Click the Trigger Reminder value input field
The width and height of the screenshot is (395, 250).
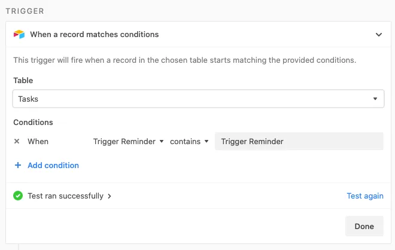point(299,141)
